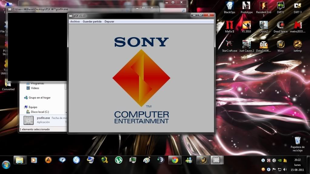Select the DiRT 3 desktop shortcut
Viewport: 310px width, 174px height.
tap(298, 8)
